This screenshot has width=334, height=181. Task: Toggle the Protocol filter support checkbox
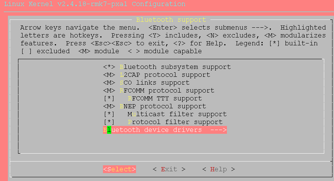(109, 122)
